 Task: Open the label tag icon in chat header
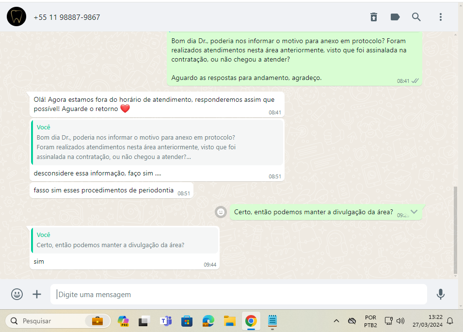click(395, 17)
